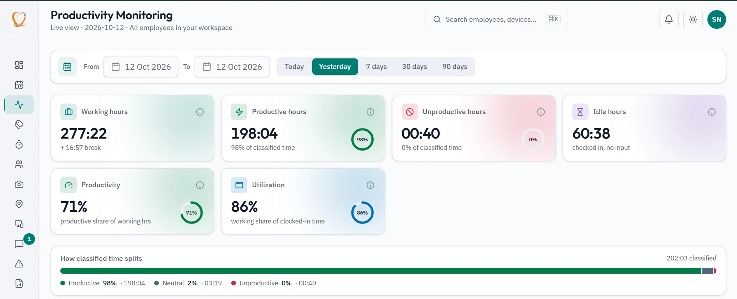737x299 pixels.
Task: Click the "202:03 classified" total
Action: tap(691, 258)
